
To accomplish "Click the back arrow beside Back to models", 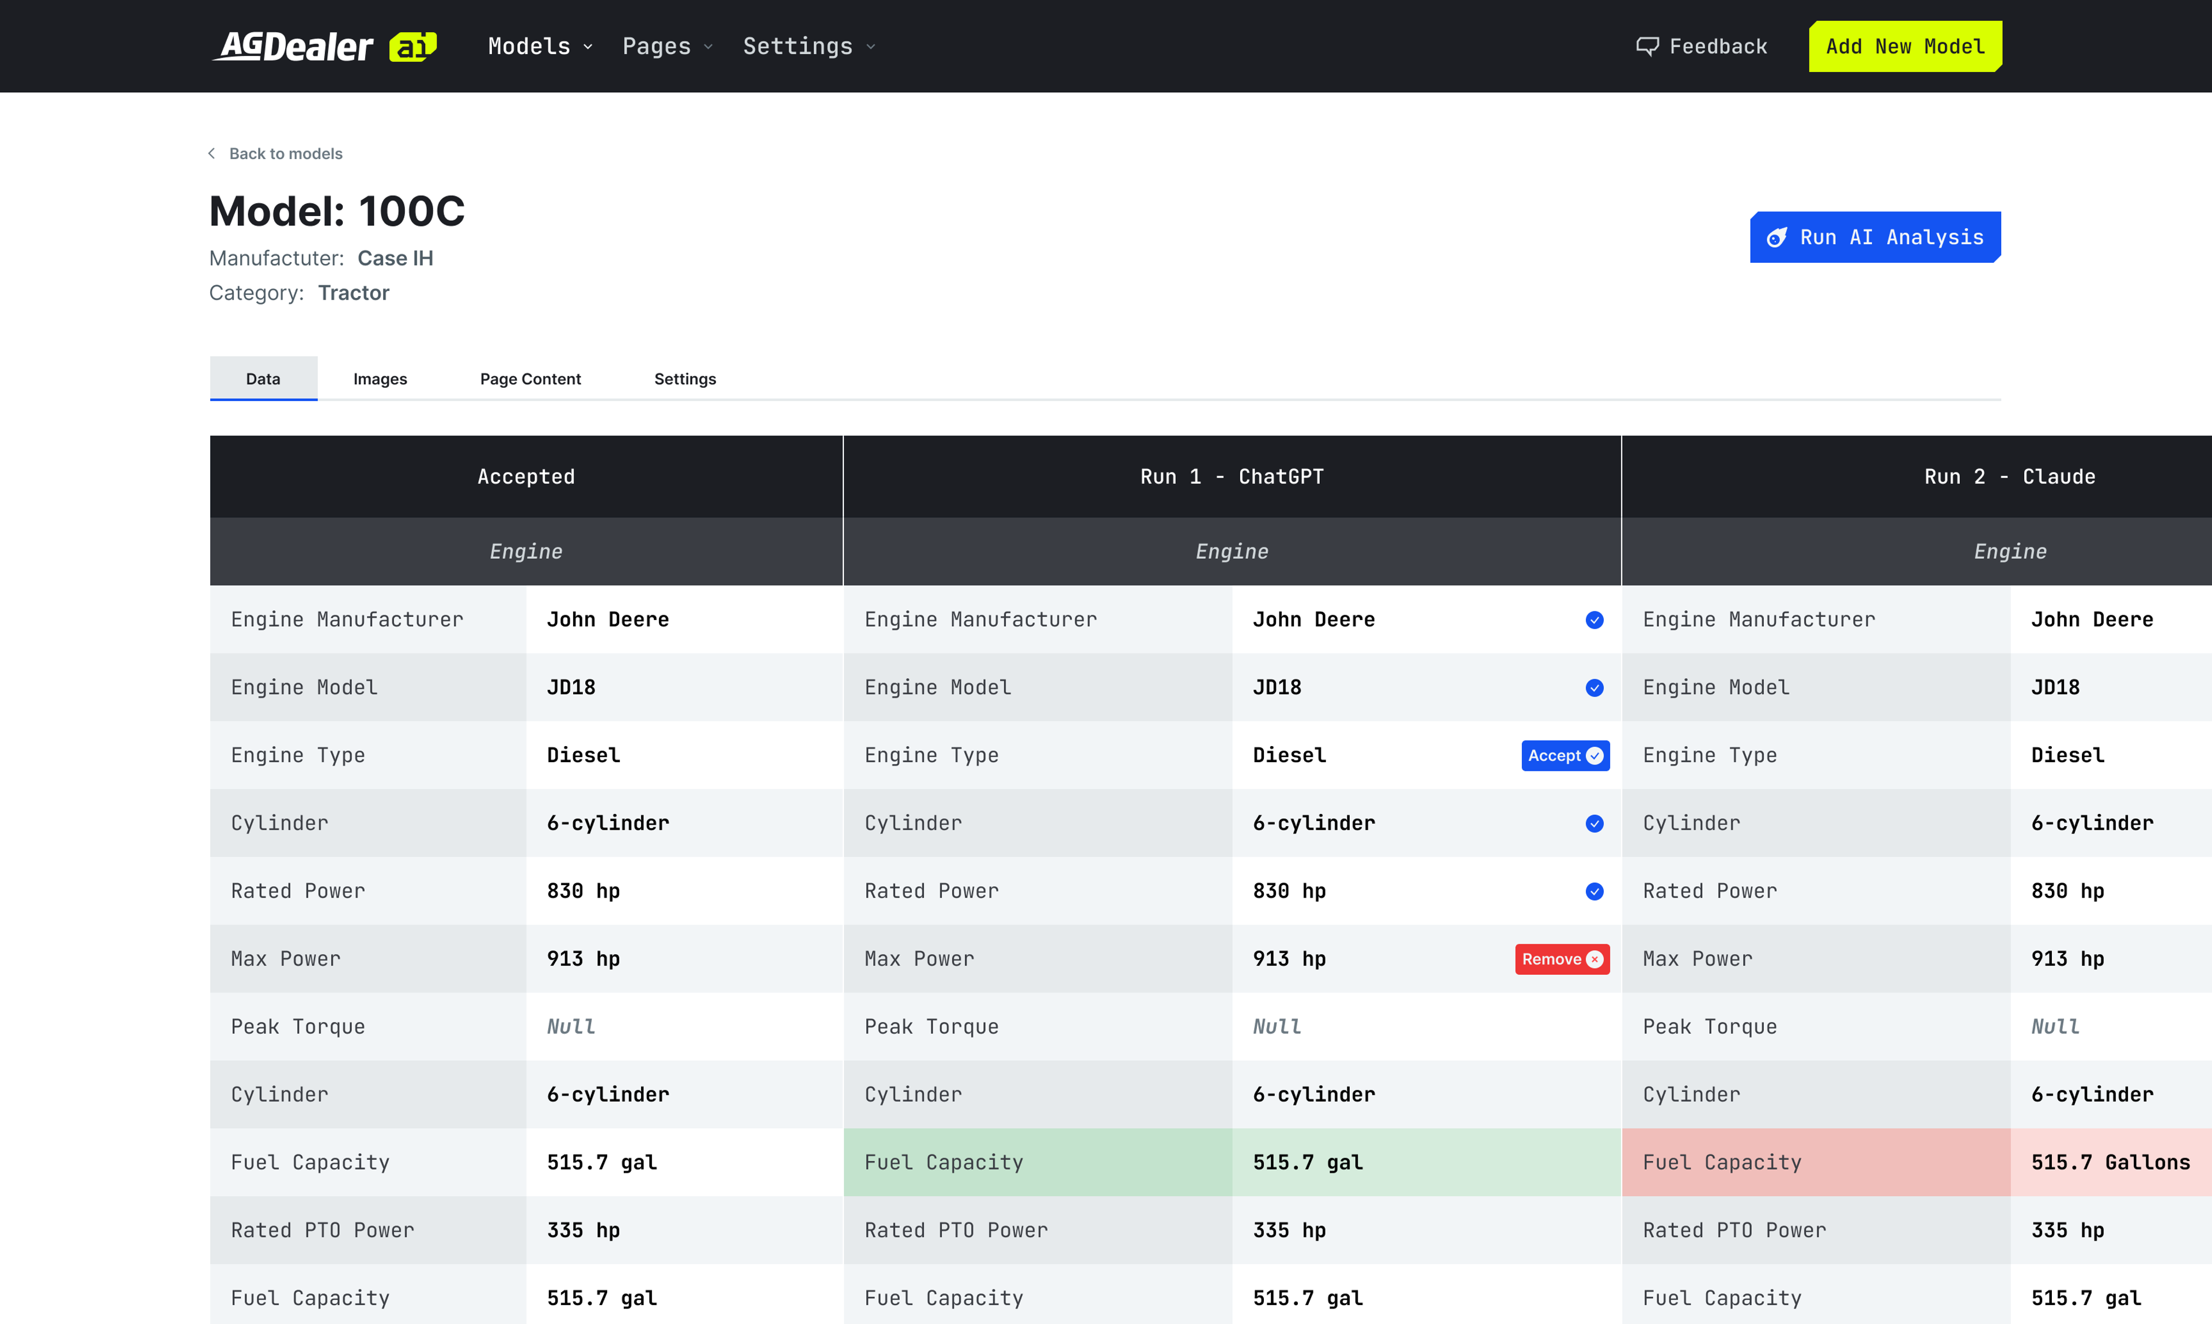I will 213,153.
